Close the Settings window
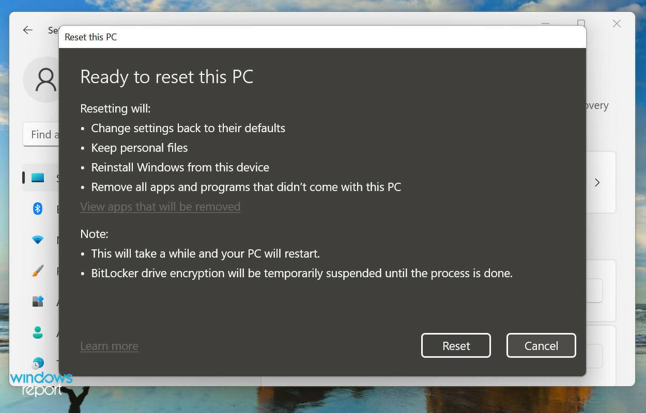Screen dimensions: 646x413 616,24
